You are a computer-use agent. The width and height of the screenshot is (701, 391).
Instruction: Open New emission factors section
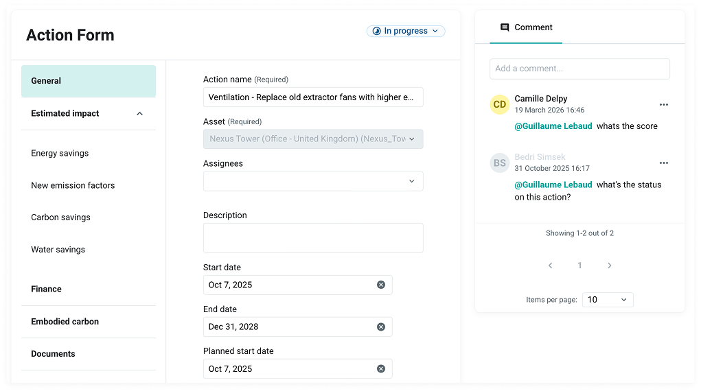(73, 185)
